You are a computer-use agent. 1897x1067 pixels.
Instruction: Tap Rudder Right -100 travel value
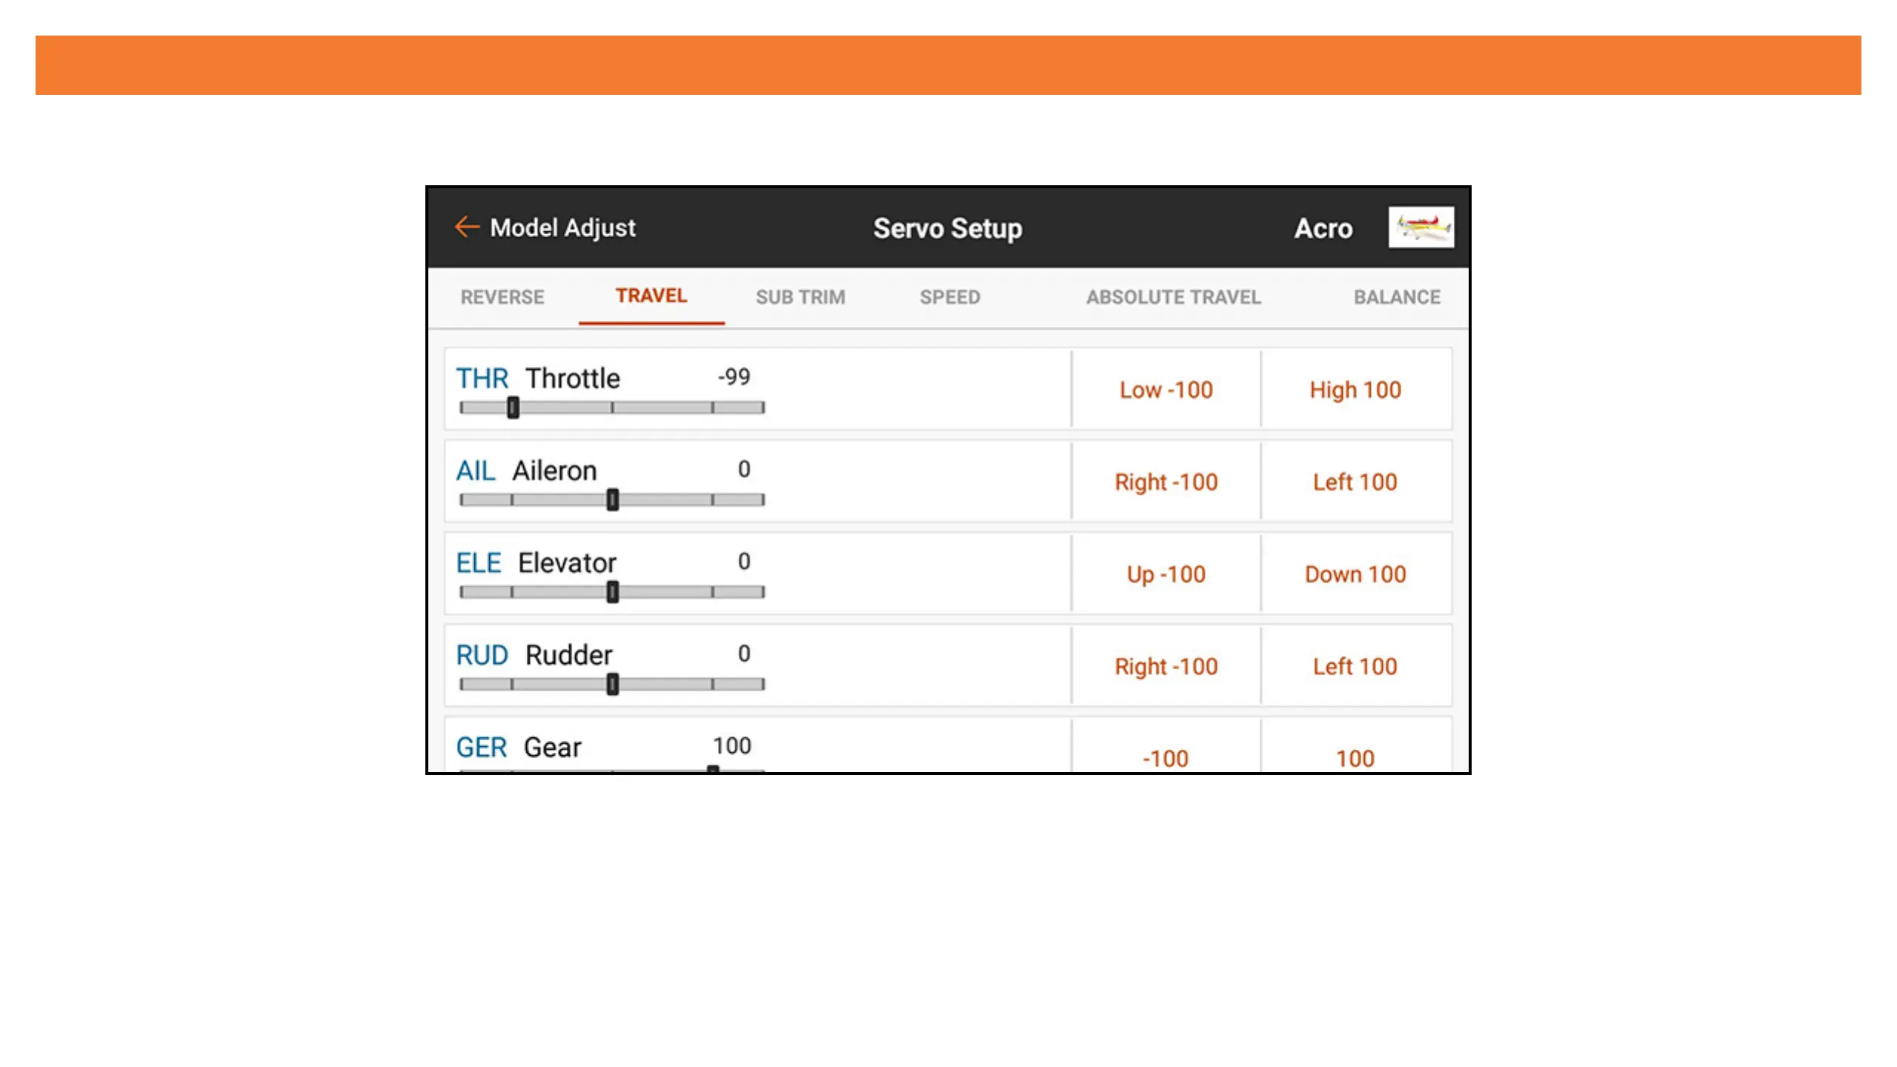click(1166, 667)
